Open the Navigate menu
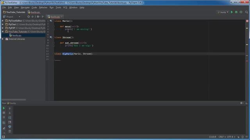Screen dimensions: 250x140 click(x=25, y=7)
